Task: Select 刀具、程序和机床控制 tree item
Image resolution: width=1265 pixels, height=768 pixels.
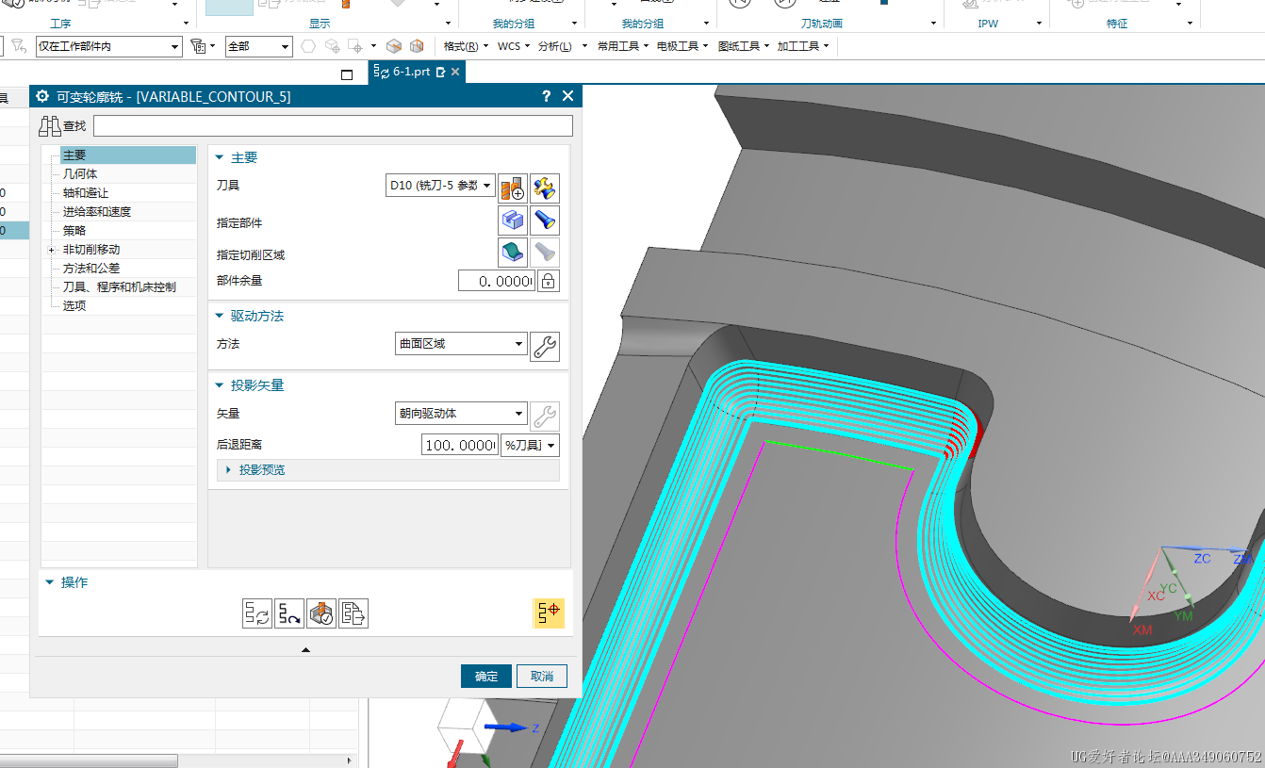Action: coord(120,287)
